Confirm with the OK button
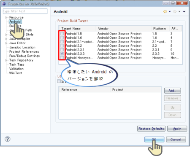 tap(154, 140)
